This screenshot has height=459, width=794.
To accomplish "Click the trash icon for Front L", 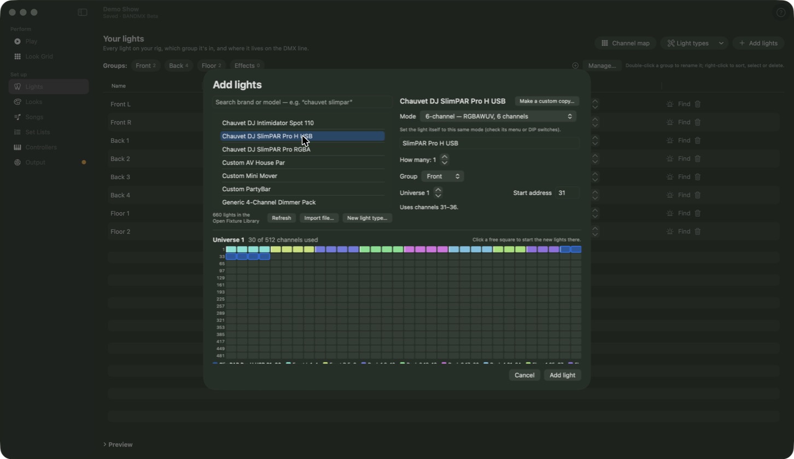I will point(698,104).
